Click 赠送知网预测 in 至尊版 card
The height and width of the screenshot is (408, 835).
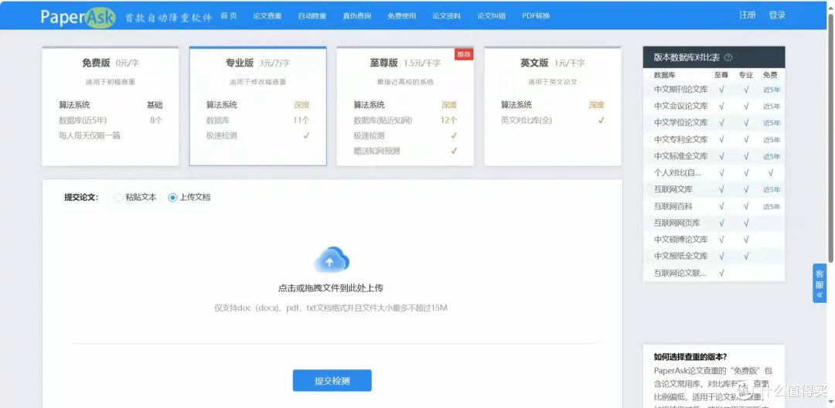click(x=377, y=151)
